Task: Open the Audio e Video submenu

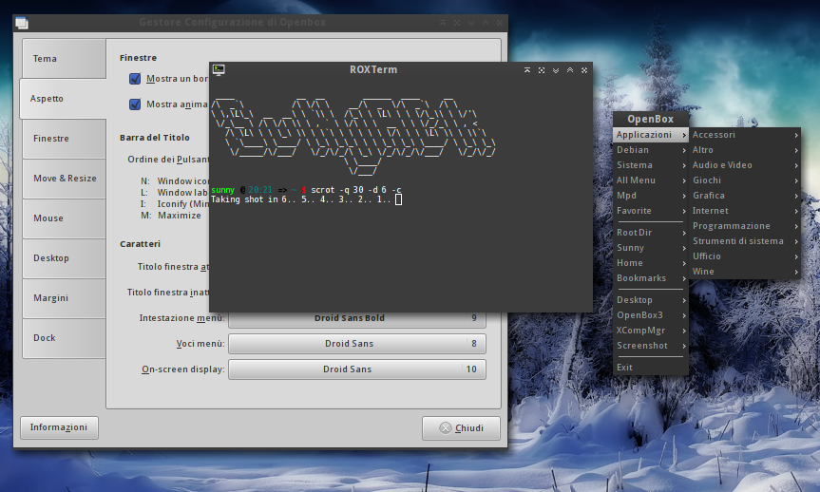Action: (745, 165)
